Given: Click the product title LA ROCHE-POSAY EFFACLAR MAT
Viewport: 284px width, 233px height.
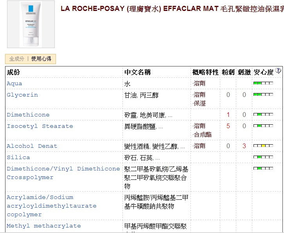Looking at the screenshot, I should (172, 9).
